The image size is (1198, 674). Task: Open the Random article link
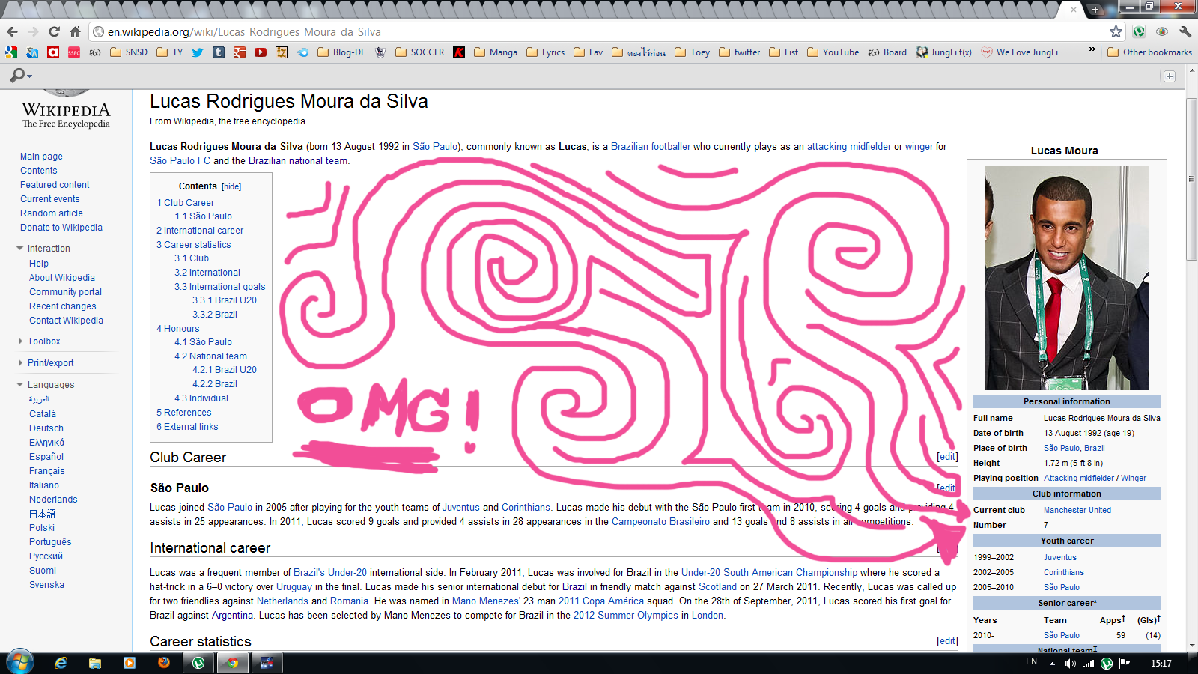pos(52,213)
